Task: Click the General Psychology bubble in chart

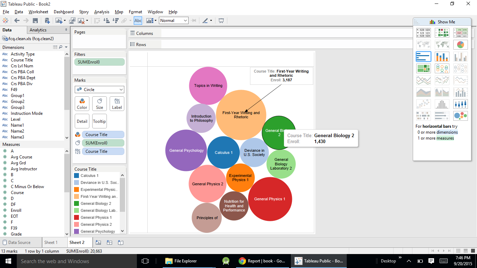Action: click(186, 150)
